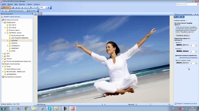199x111 pixels.
Task: Open the Рисунок menu
Action: 22,4
